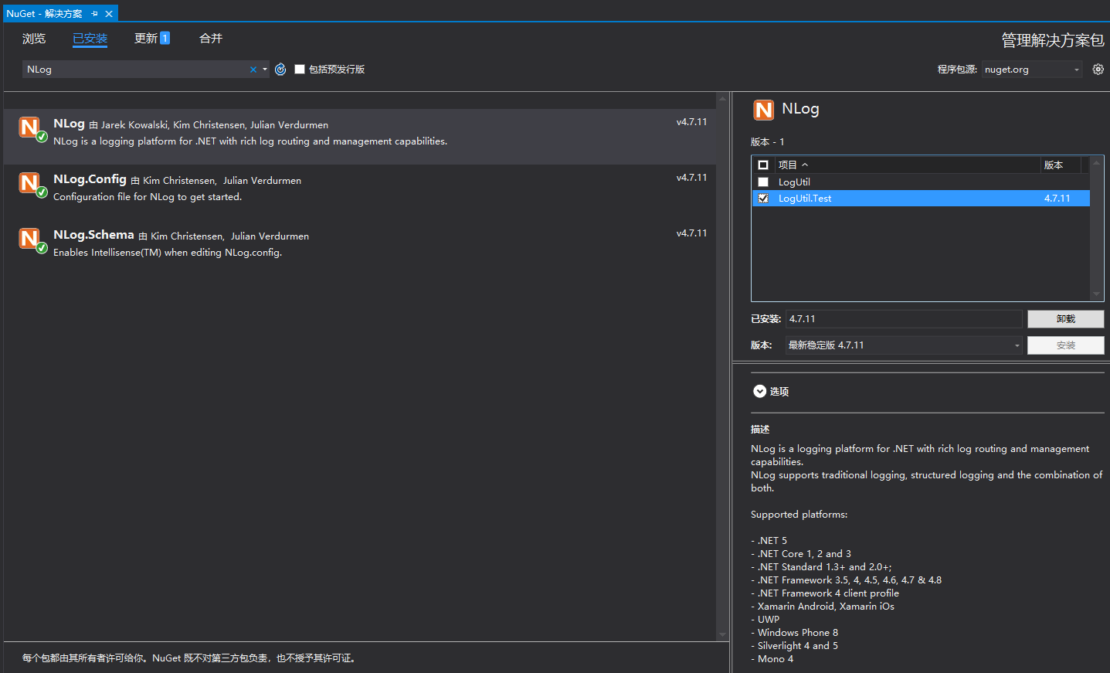The height and width of the screenshot is (673, 1110).
Task: Collapse the 选项 options section
Action: pos(759,391)
